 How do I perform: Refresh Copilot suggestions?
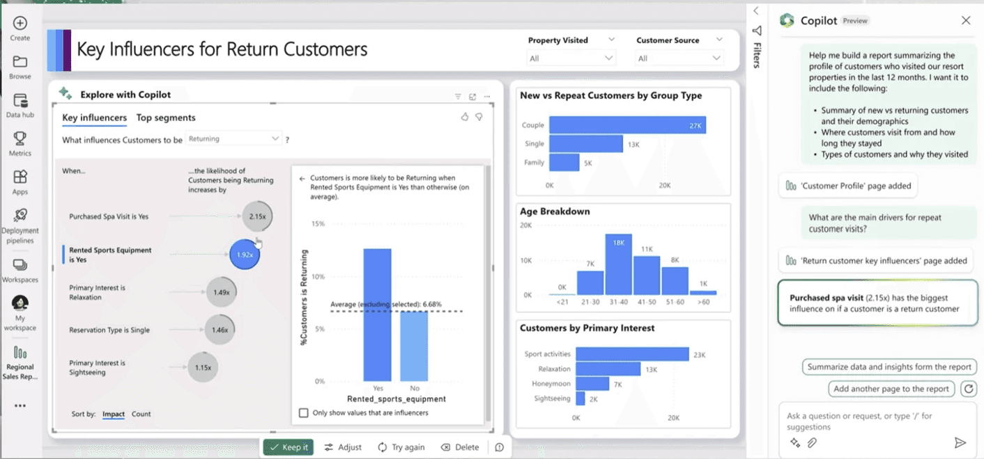[968, 389]
